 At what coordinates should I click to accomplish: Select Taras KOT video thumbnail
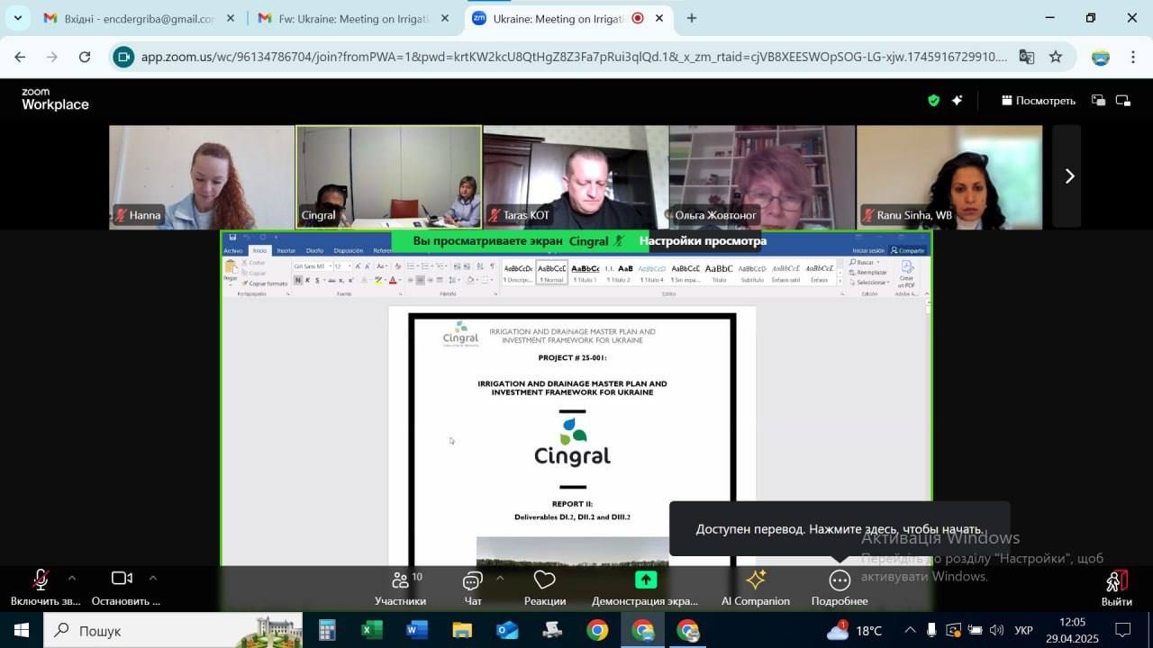point(575,176)
